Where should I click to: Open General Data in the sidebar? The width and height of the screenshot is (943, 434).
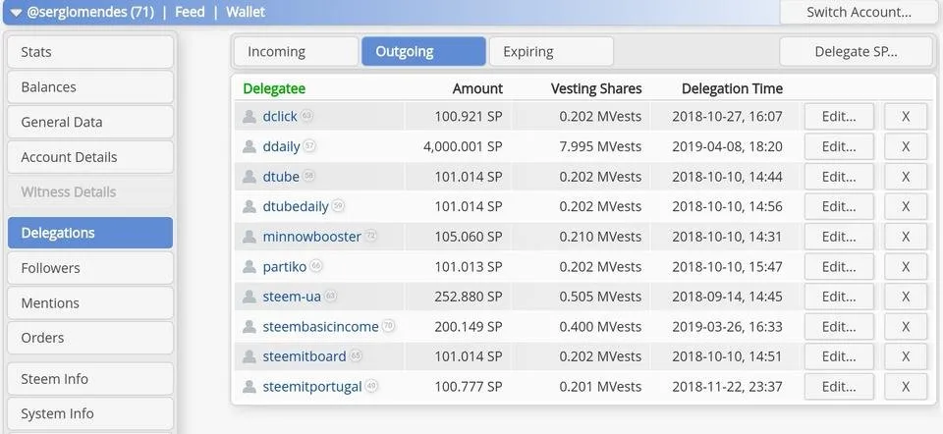[x=90, y=122]
